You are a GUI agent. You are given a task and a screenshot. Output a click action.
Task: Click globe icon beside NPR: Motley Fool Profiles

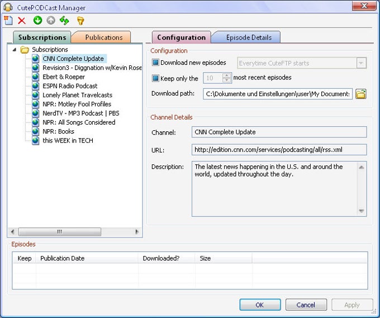(35, 104)
